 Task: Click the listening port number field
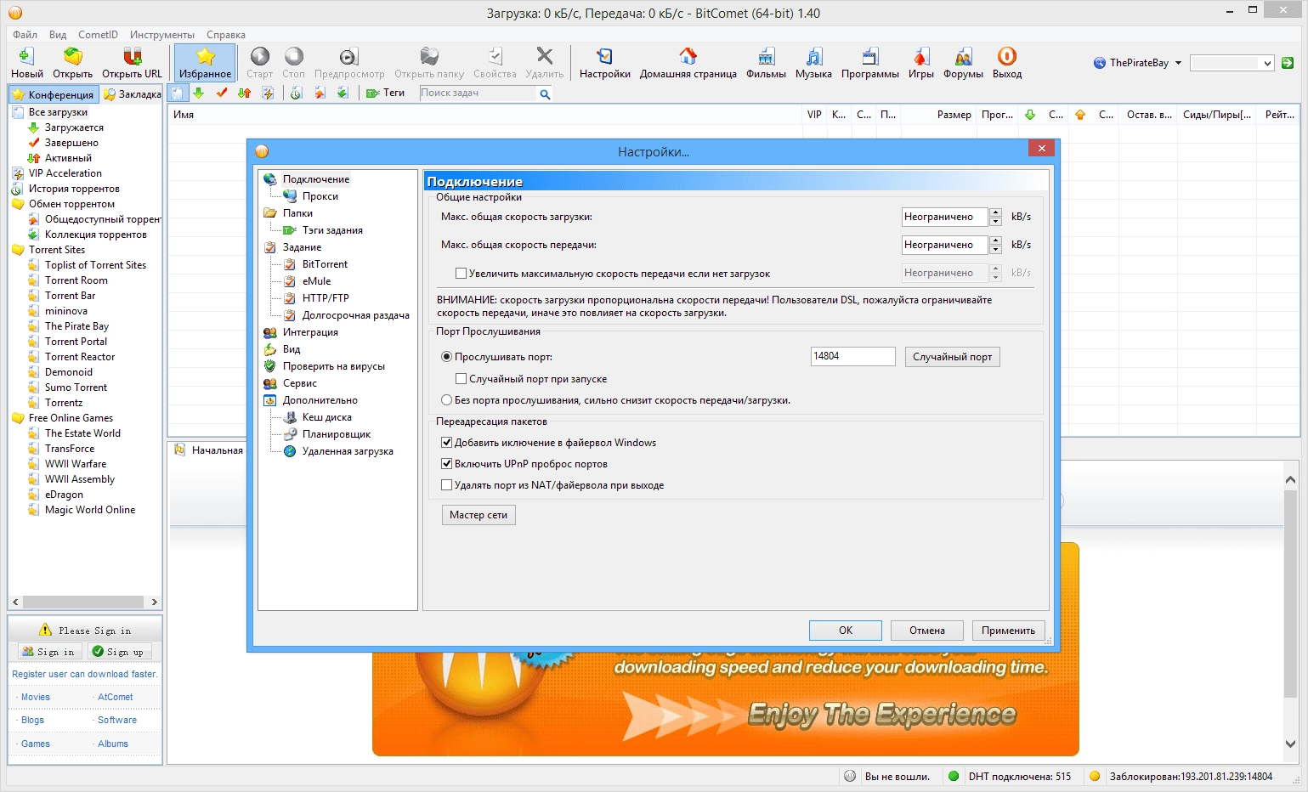(852, 356)
